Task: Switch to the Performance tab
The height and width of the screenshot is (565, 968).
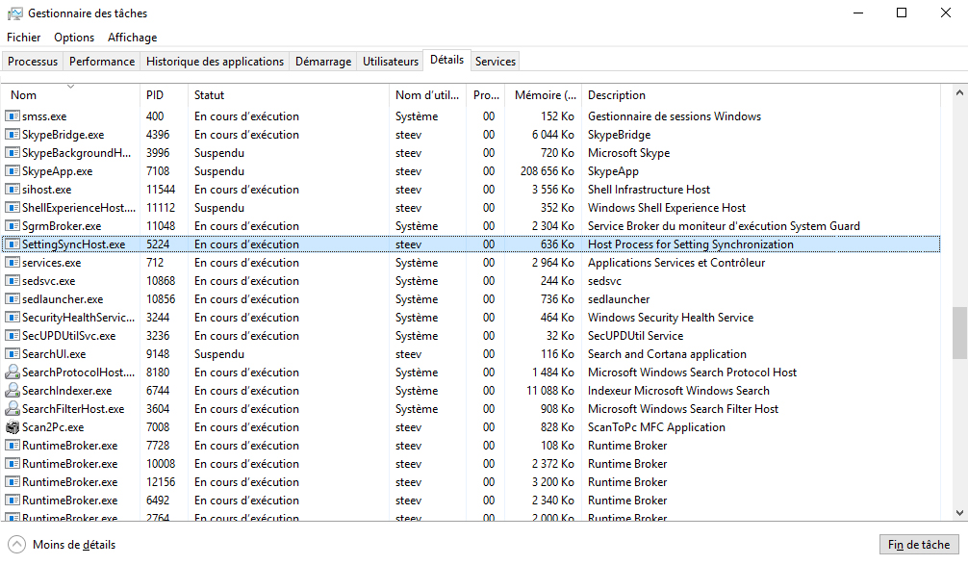Action: [102, 62]
